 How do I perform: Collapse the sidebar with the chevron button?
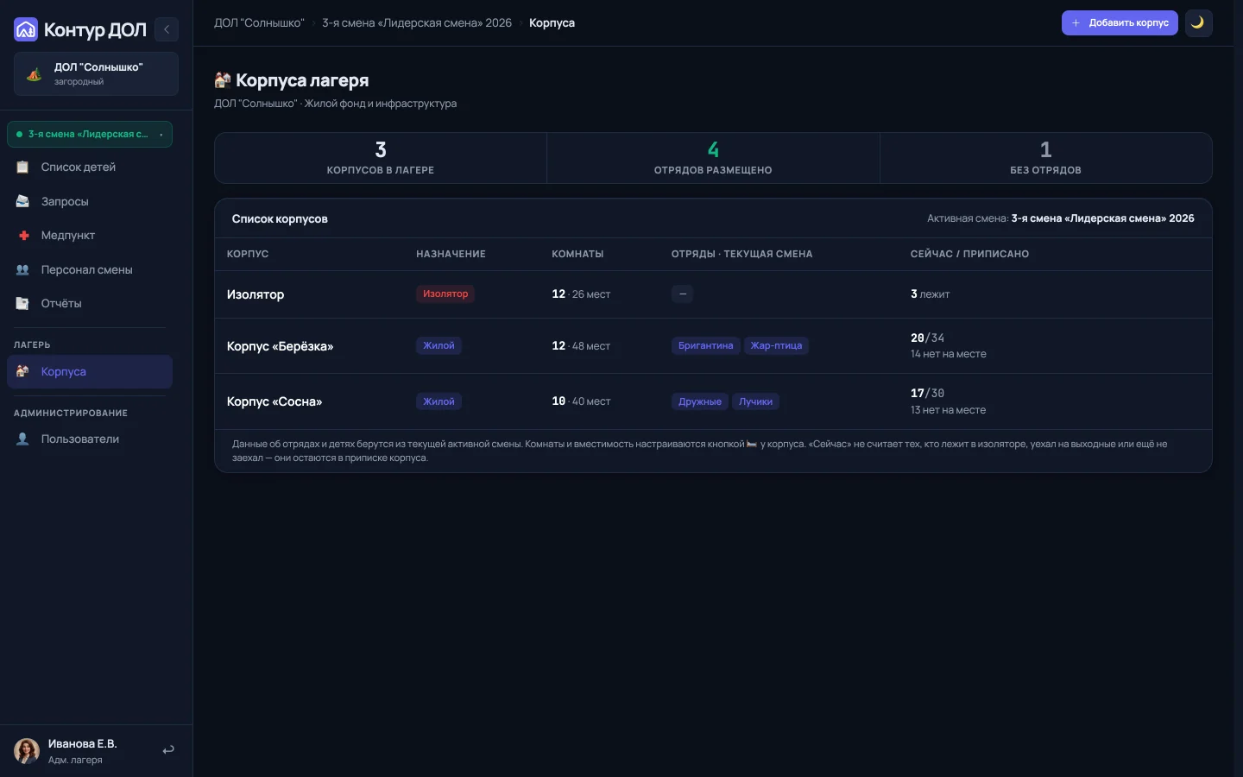pyautogui.click(x=167, y=29)
